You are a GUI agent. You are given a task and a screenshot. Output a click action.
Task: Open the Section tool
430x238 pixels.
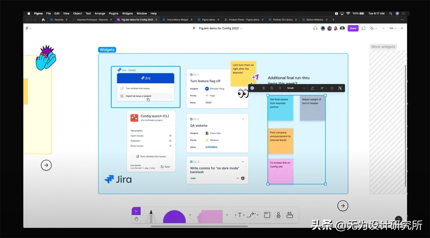(x=267, y=215)
